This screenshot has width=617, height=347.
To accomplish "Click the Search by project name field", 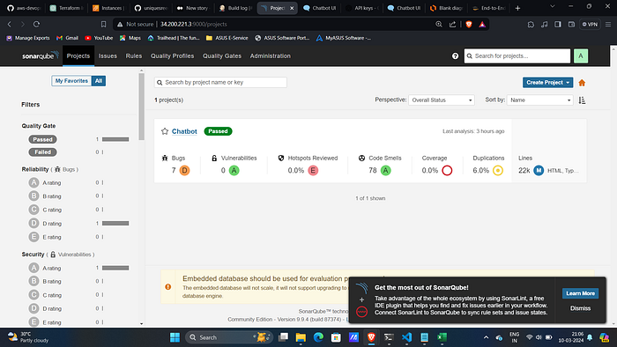I will click(220, 83).
